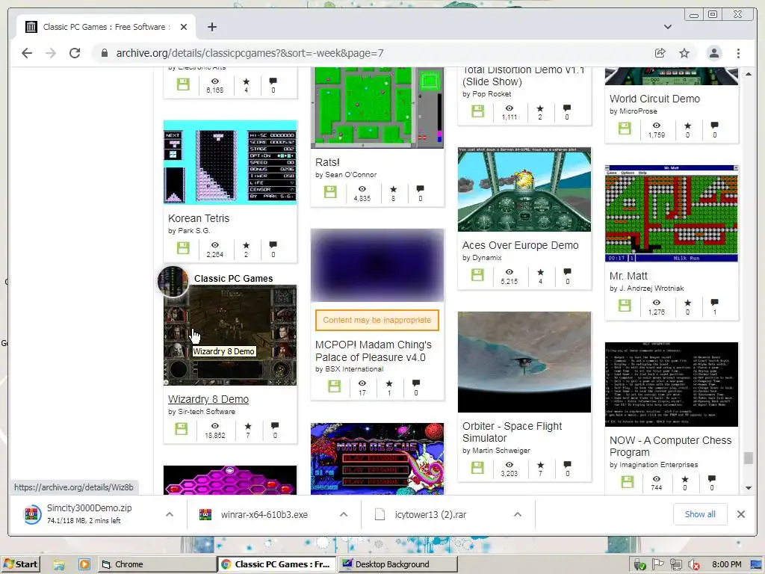The height and width of the screenshot is (574, 765).
Task: Open the Rats! game link
Action: coord(327,162)
